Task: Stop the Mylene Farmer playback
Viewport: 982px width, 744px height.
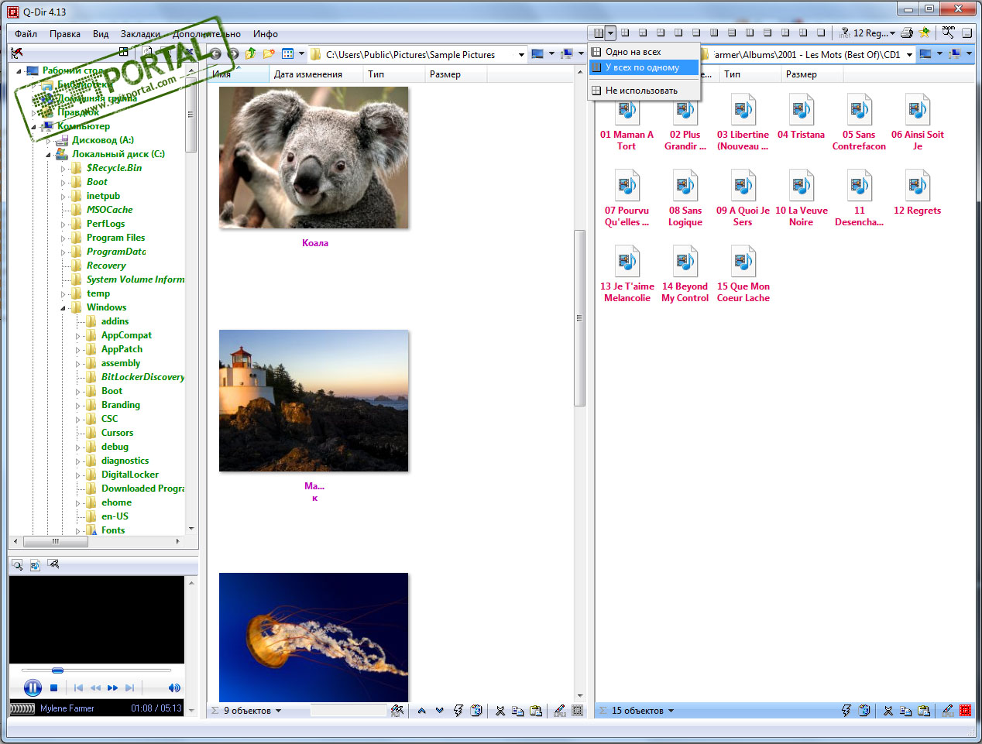Action: 53,687
